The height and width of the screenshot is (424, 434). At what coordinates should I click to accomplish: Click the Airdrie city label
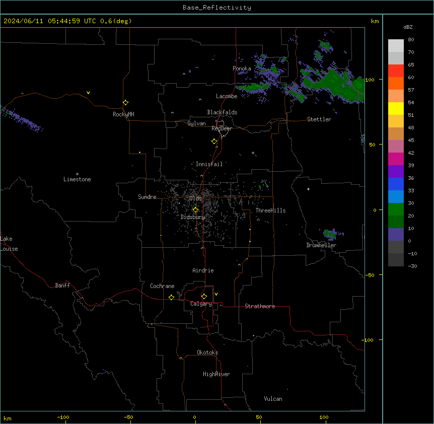click(203, 270)
